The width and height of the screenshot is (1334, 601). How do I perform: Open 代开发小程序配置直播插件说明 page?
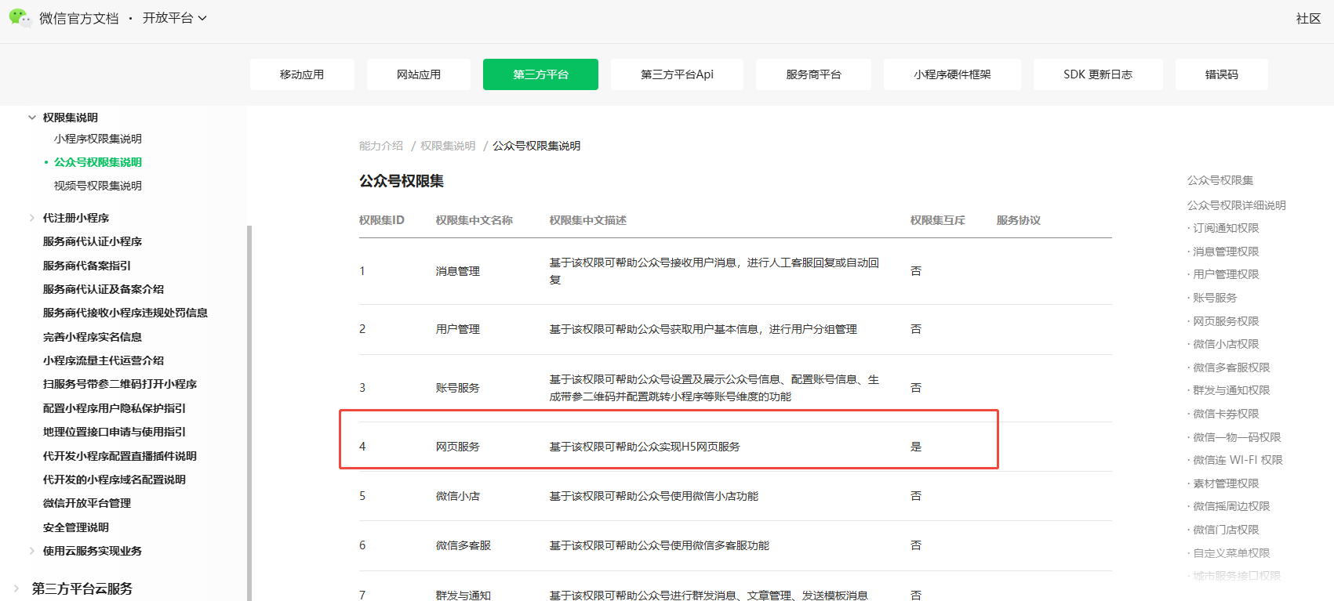(120, 456)
